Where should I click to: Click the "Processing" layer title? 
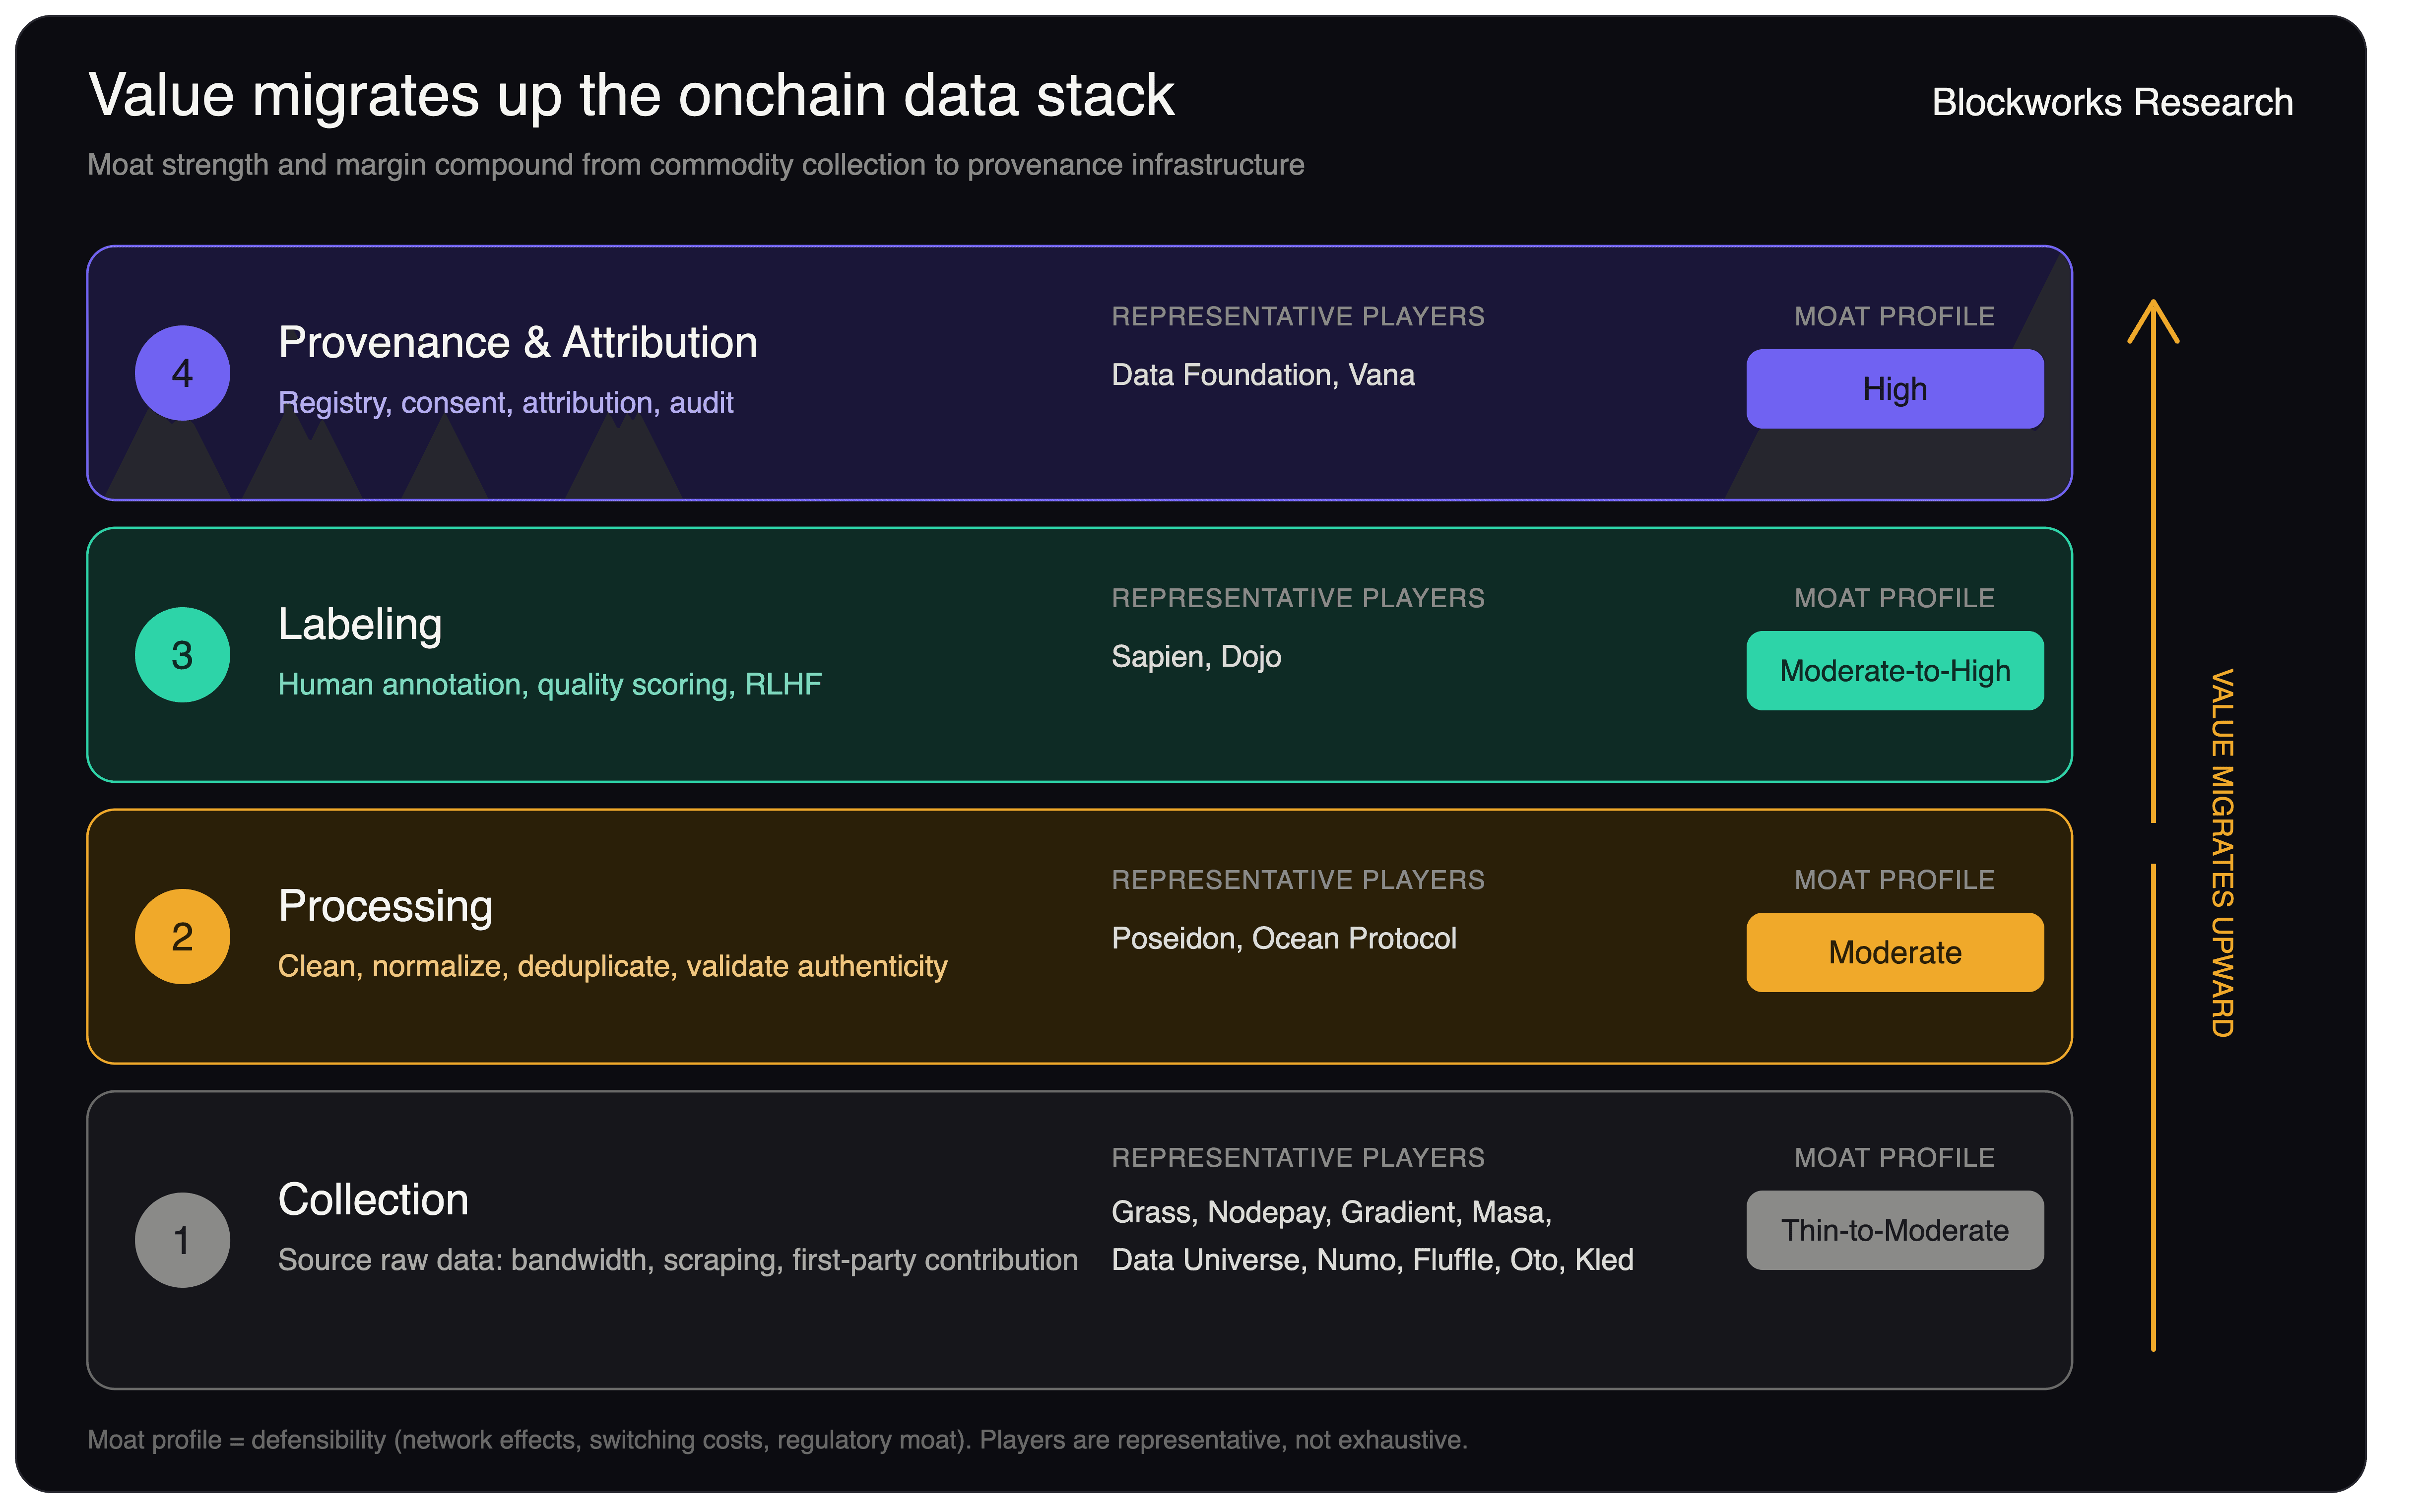click(385, 907)
